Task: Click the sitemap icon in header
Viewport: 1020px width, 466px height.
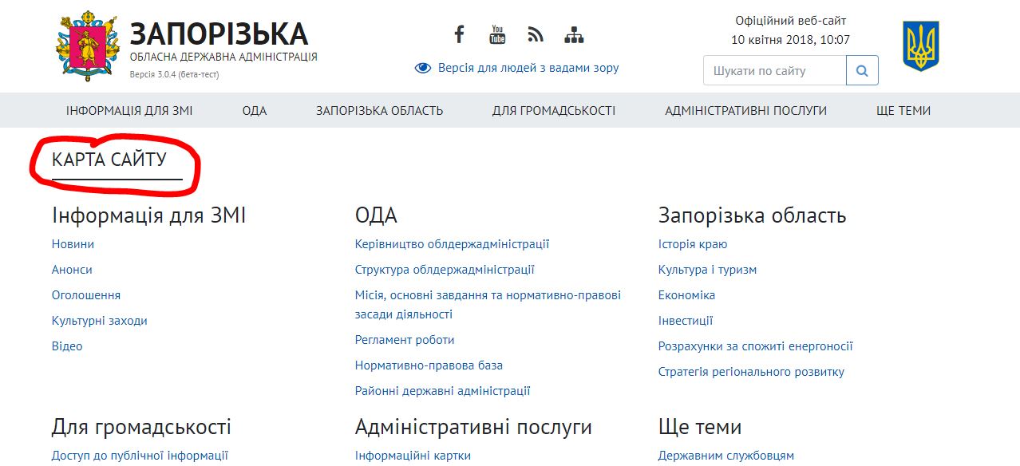Action: (574, 35)
